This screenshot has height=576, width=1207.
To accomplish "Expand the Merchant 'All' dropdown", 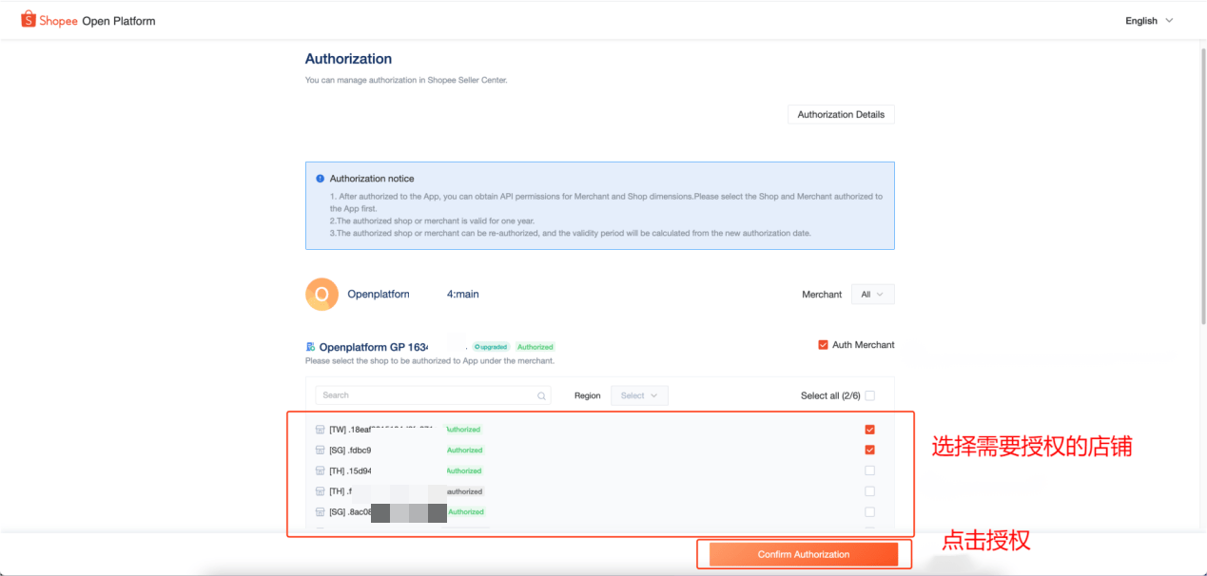I will tap(872, 295).
